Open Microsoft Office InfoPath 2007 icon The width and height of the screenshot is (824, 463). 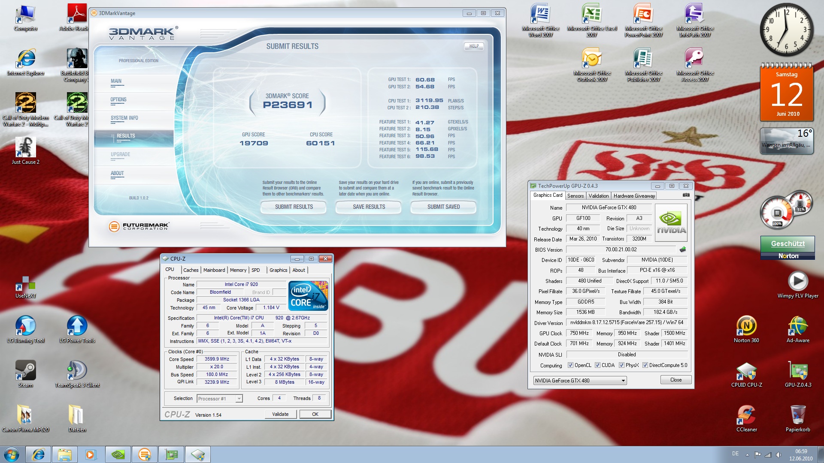(695, 21)
